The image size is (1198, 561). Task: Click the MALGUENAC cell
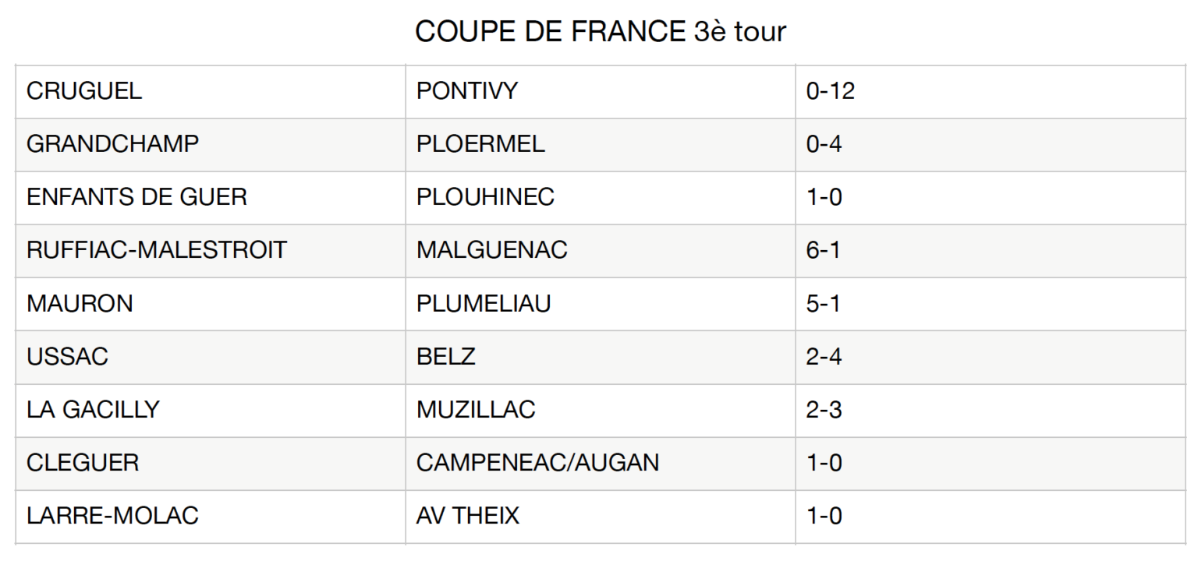click(491, 250)
